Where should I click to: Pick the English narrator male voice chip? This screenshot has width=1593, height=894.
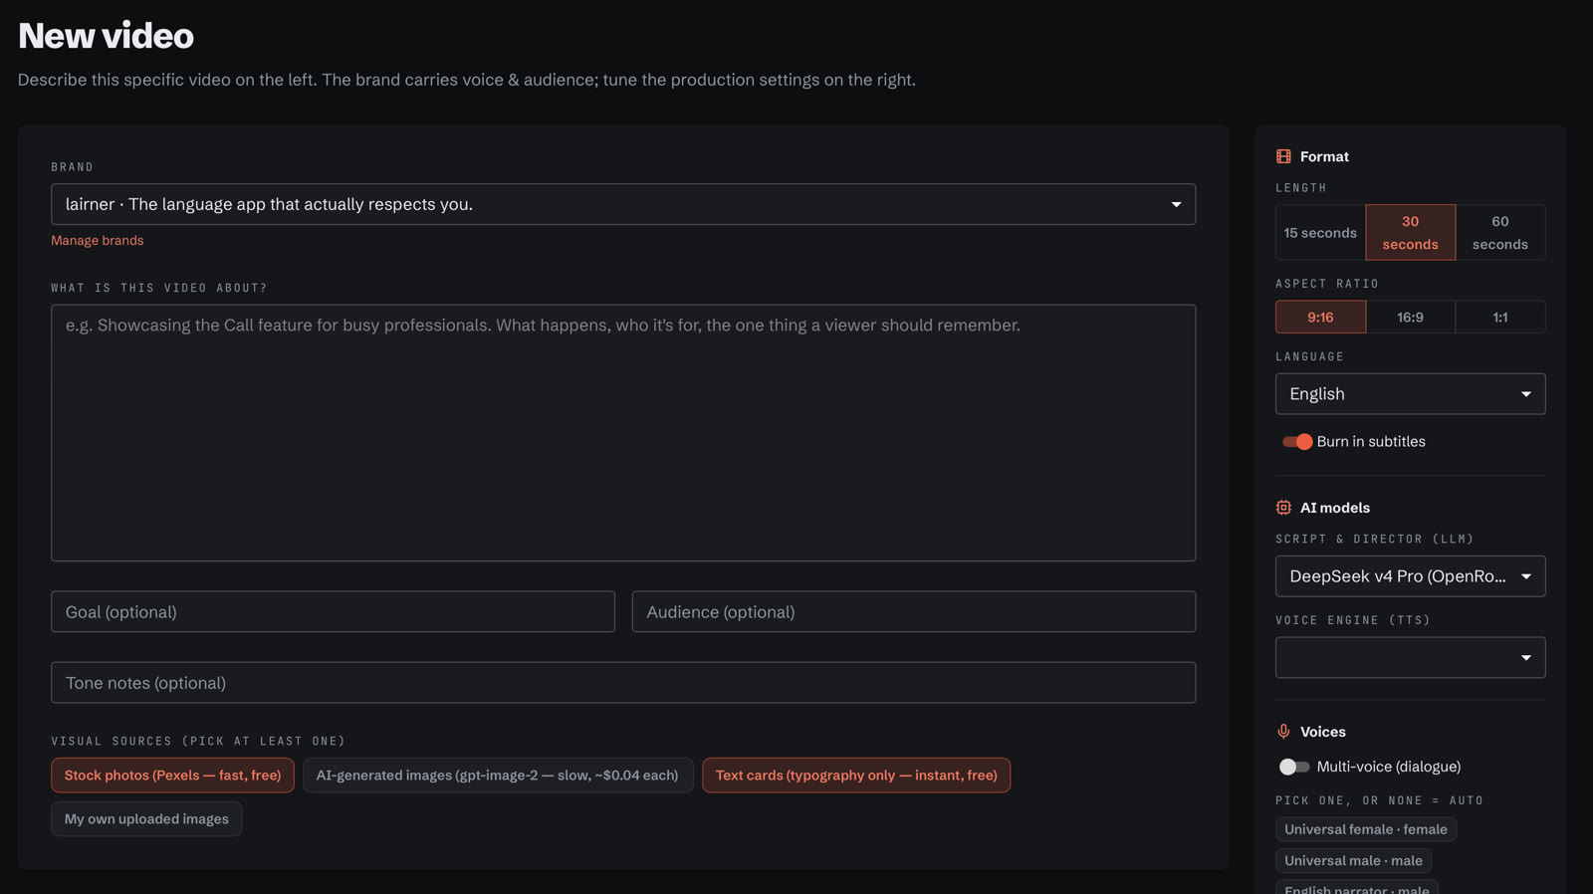pyautogui.click(x=1356, y=888)
